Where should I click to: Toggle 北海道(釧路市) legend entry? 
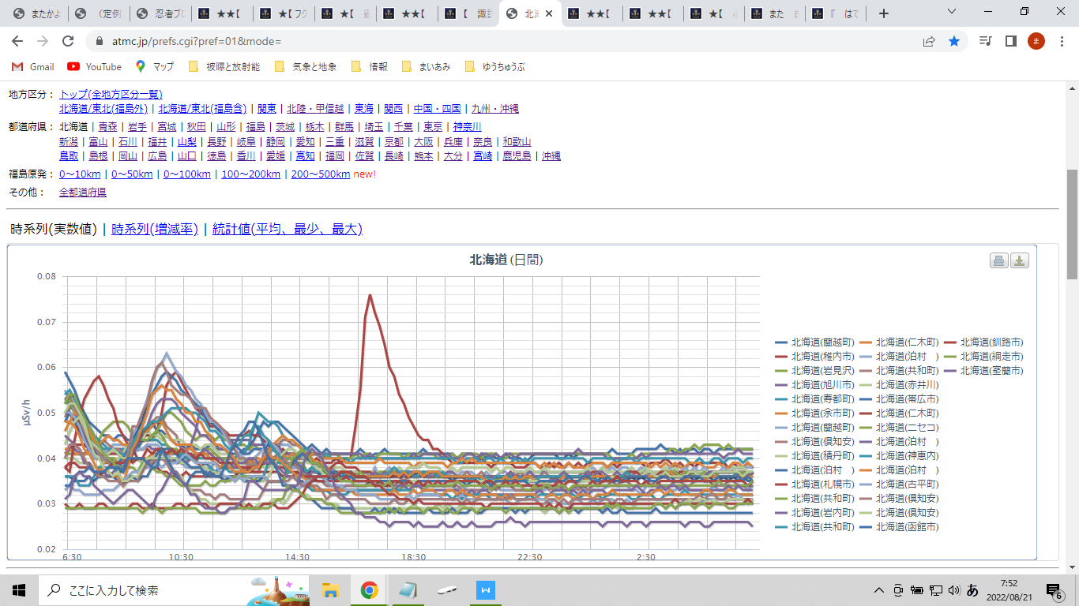point(983,342)
